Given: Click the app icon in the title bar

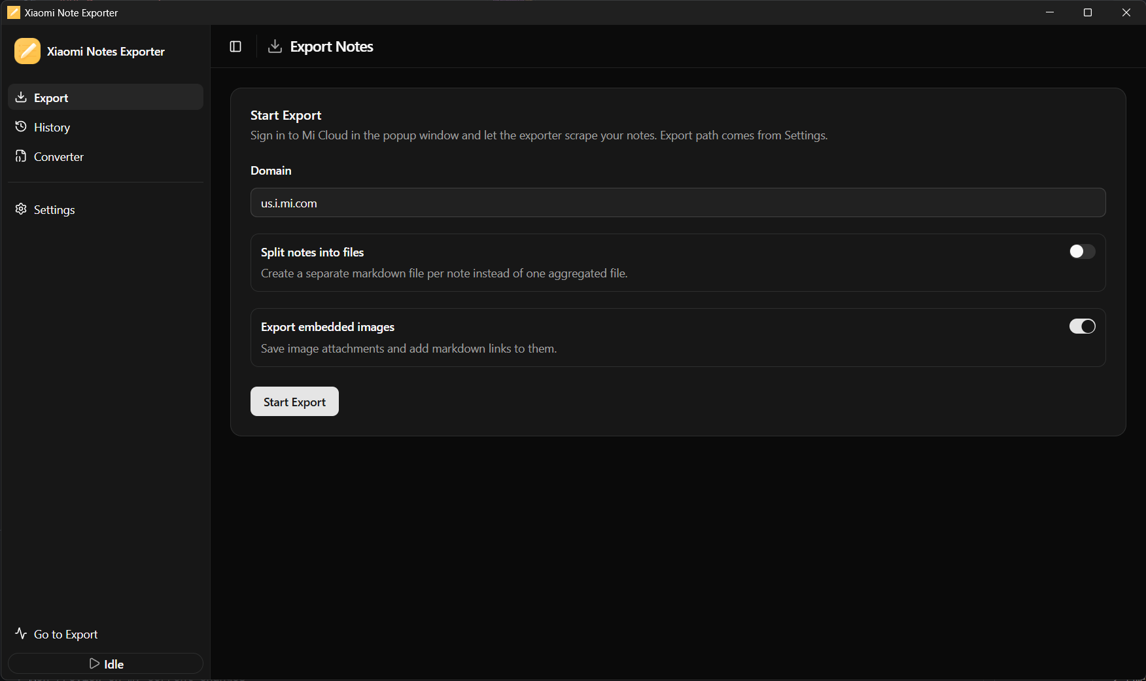Looking at the screenshot, I should [13, 12].
